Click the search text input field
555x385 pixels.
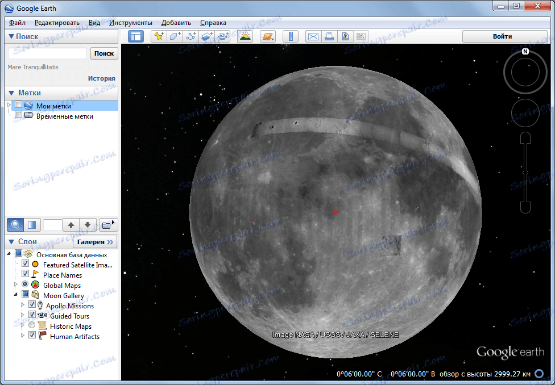pos(47,53)
